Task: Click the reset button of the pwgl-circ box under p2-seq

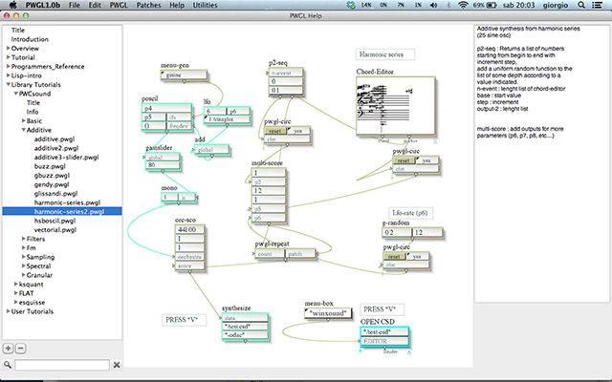Action: 275,131
